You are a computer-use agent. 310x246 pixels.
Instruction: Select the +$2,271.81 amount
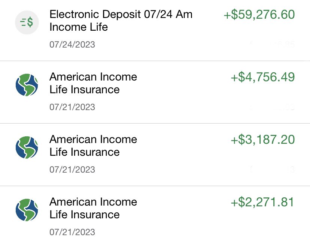(262, 202)
